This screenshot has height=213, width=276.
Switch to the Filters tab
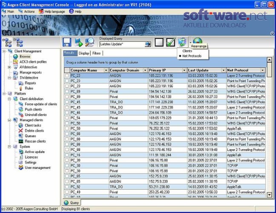[96, 53]
